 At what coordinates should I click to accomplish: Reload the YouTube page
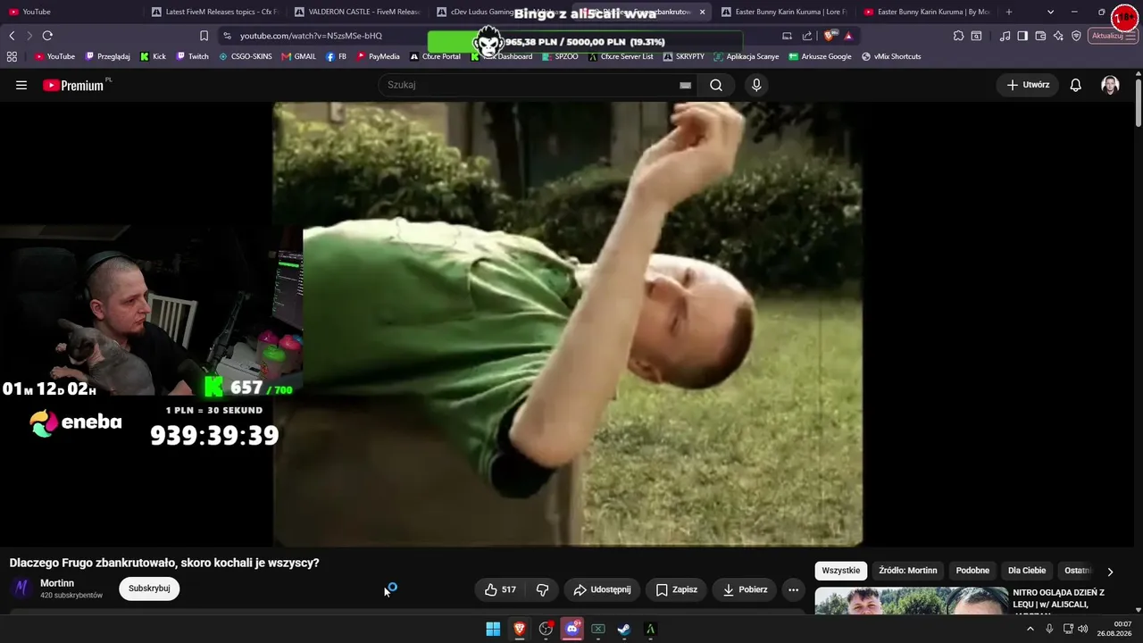click(x=47, y=36)
